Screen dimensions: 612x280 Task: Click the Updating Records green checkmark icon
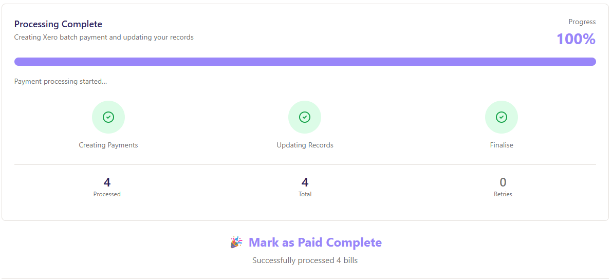tap(305, 117)
